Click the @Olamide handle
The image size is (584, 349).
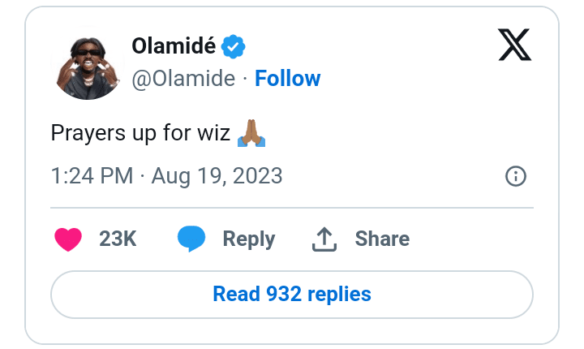point(183,79)
